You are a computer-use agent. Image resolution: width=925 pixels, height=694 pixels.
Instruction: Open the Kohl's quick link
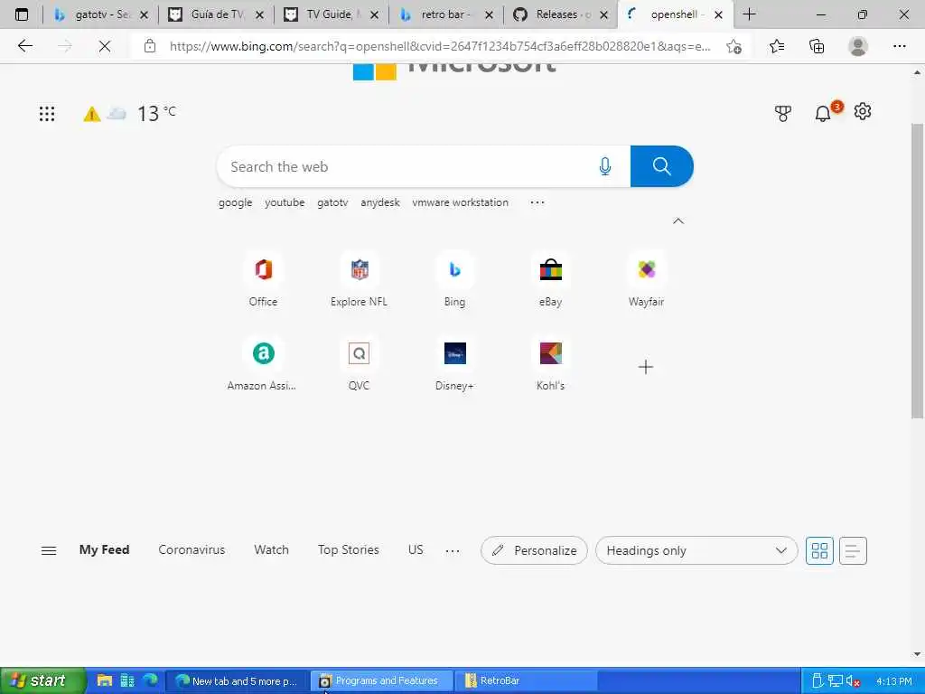(x=550, y=365)
